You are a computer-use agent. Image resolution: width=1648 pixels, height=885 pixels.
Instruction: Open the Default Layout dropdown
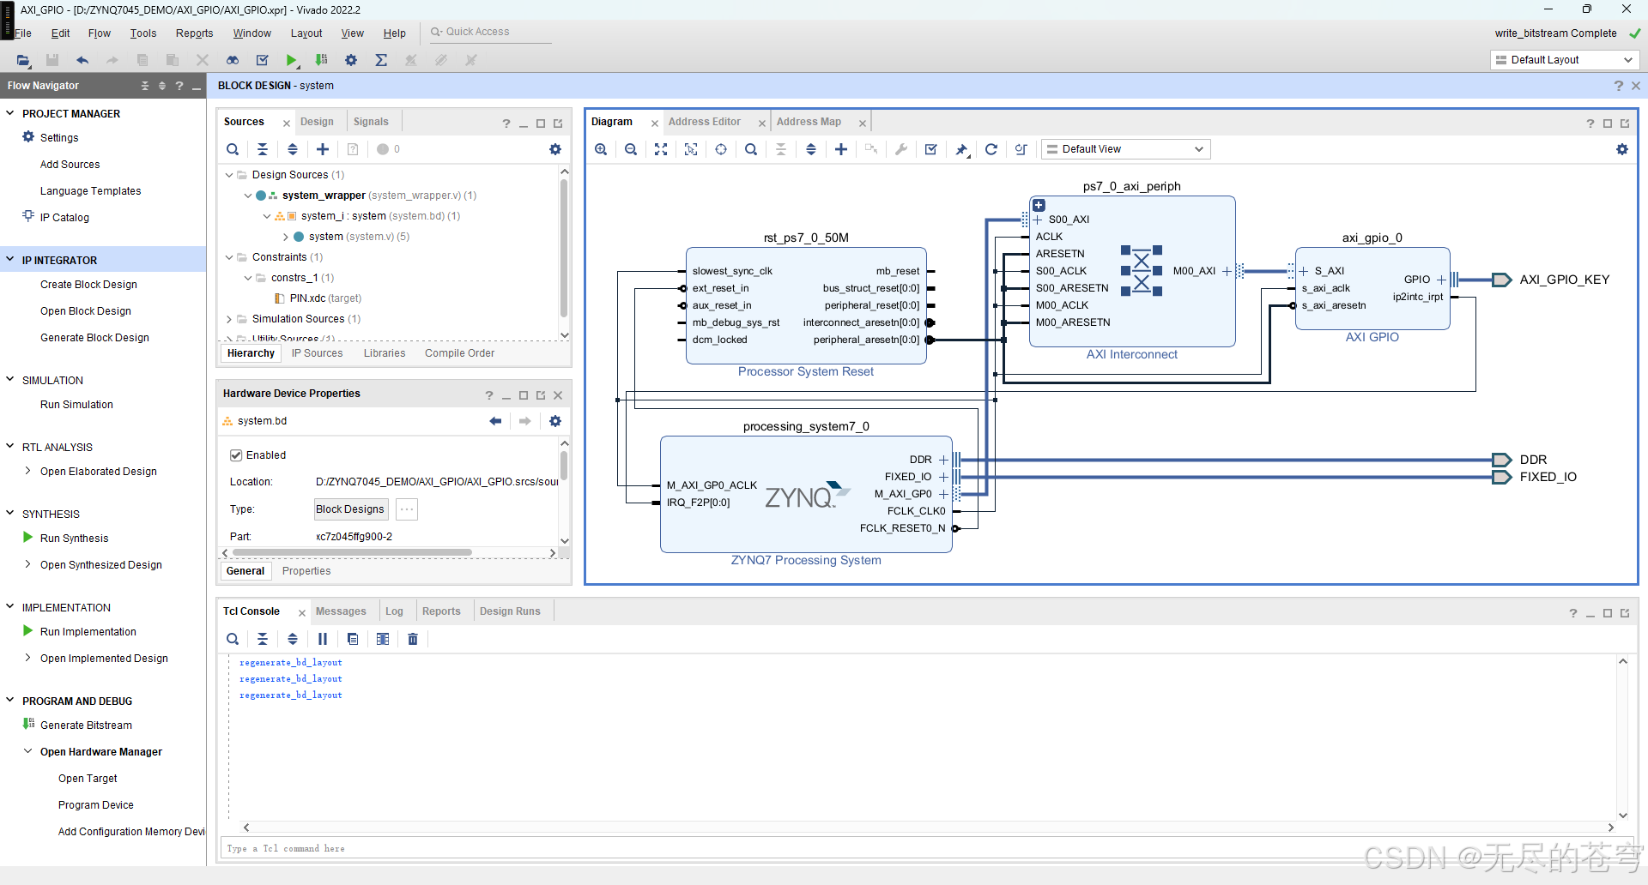coord(1564,60)
